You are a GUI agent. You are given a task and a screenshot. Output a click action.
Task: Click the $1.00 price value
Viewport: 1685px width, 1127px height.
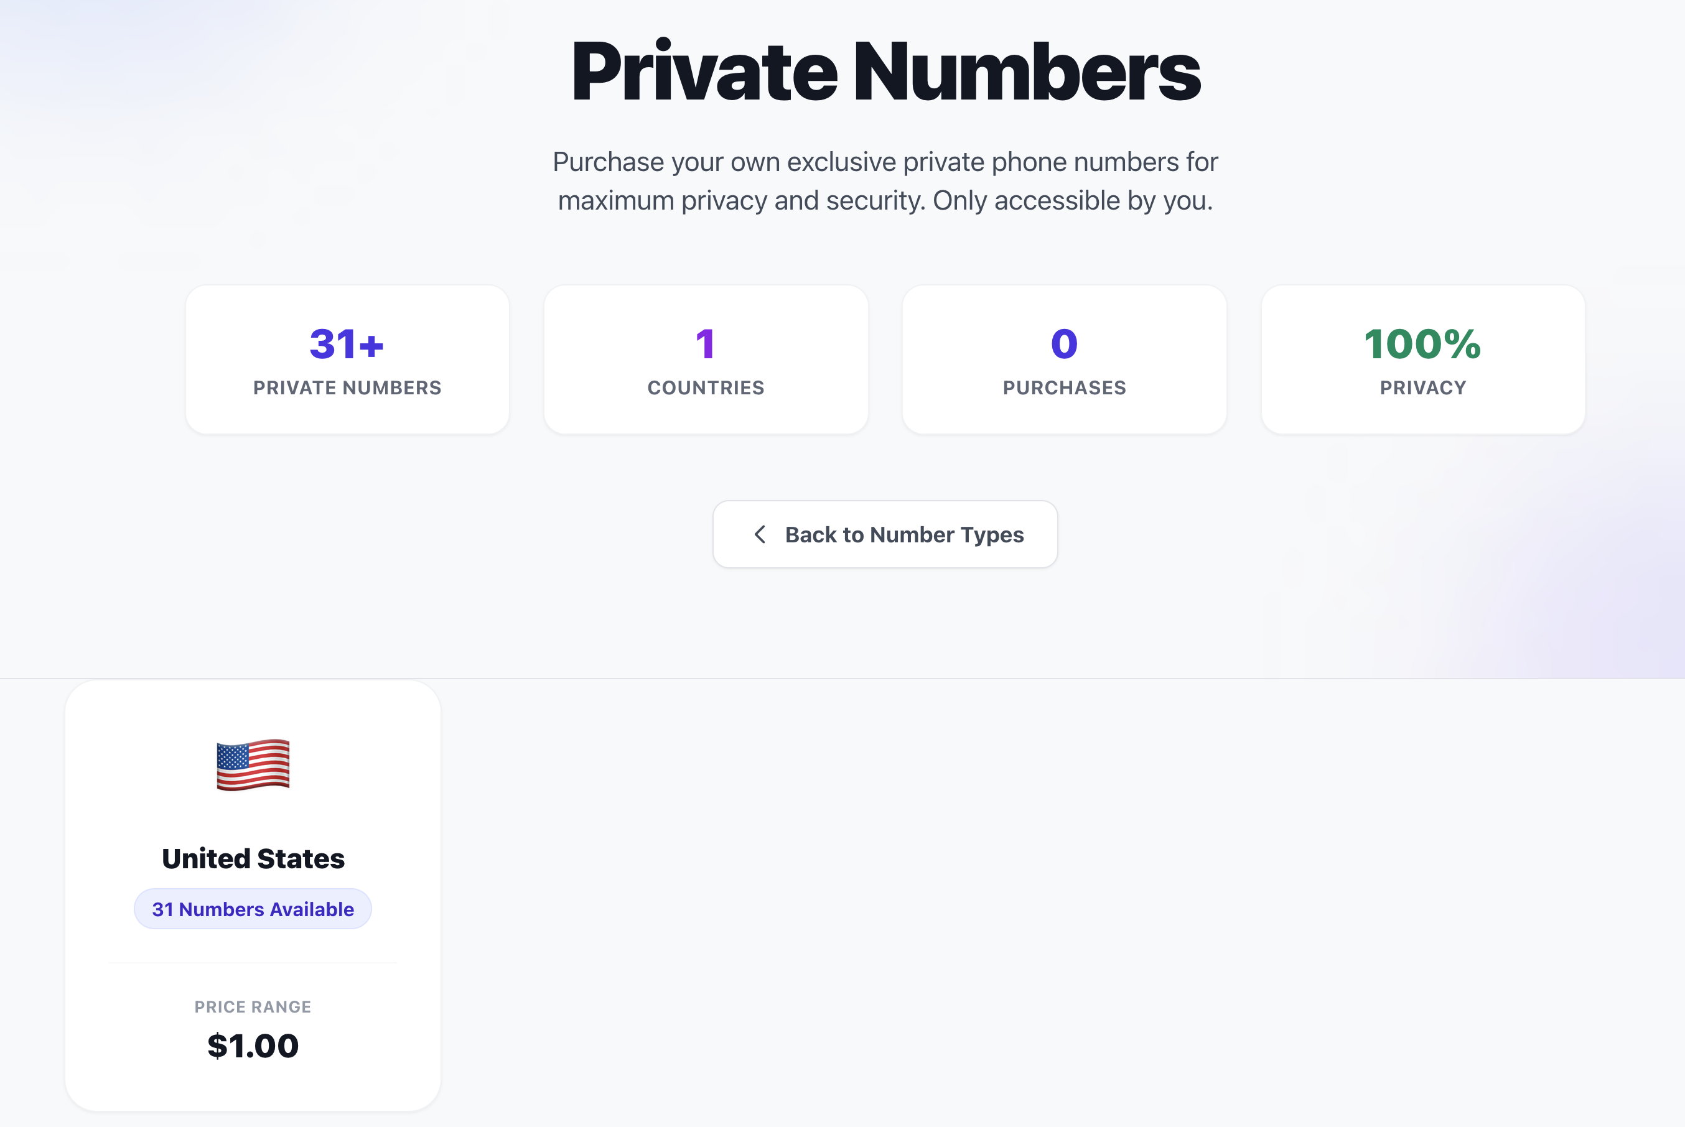coord(253,1046)
